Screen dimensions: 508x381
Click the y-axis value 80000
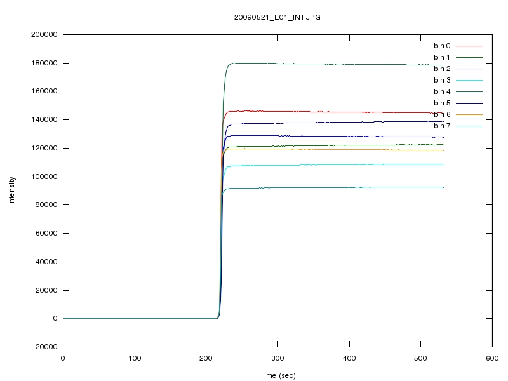(x=46, y=204)
